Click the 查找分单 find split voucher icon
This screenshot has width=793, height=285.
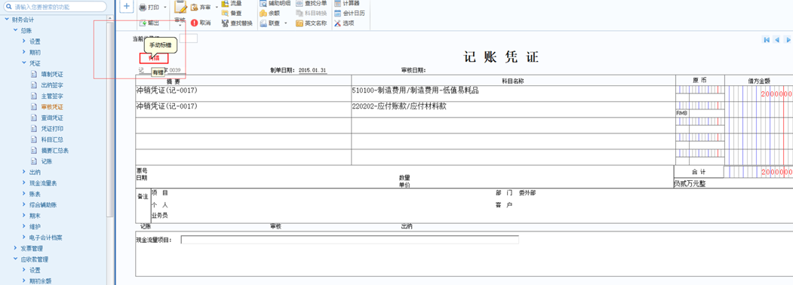(x=300, y=3)
